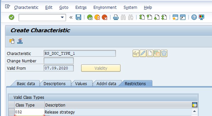The width and height of the screenshot is (212, 116).
Task: Click the Find binoculars icon
Action: tap(123, 17)
